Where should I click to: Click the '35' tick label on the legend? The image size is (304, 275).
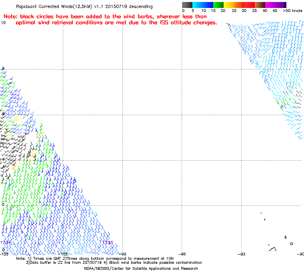[254, 11]
